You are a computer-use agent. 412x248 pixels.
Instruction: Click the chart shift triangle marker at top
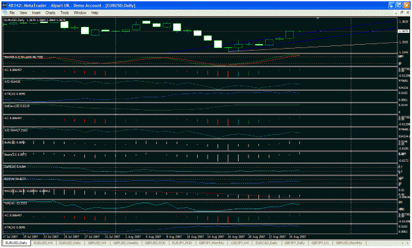[318, 18]
